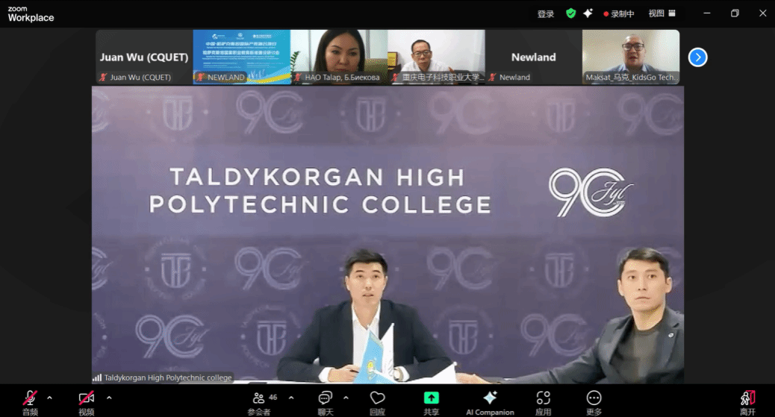
Task: Launch AI Companion from the toolbar
Action: click(x=490, y=398)
